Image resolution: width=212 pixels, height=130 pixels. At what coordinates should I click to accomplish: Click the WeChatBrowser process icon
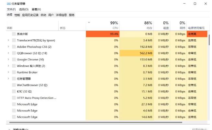click(14, 85)
